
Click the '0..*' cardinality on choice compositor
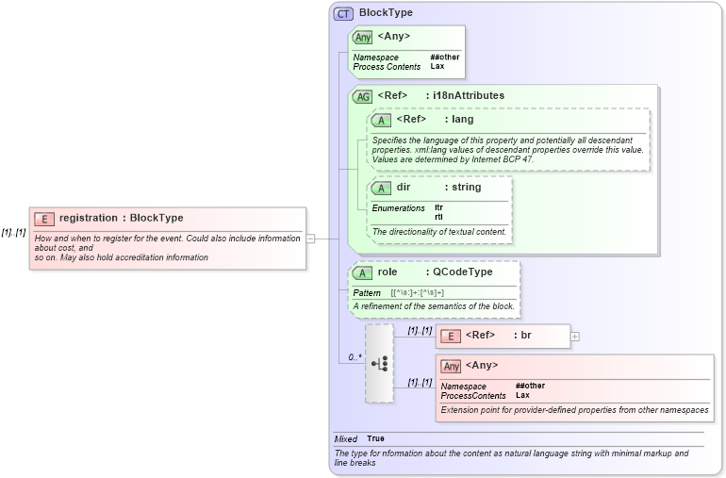click(x=355, y=357)
